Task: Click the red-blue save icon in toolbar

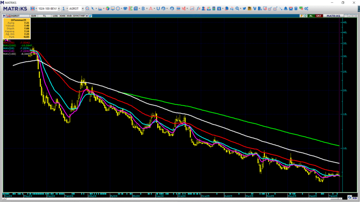Action: coord(32,8)
